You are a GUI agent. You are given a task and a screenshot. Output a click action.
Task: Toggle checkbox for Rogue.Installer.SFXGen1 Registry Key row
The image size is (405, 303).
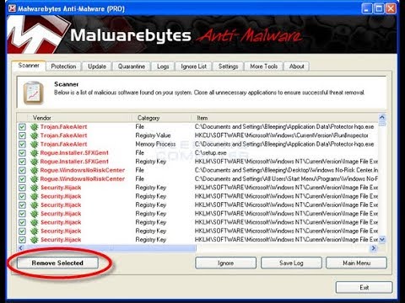[x=22, y=162]
